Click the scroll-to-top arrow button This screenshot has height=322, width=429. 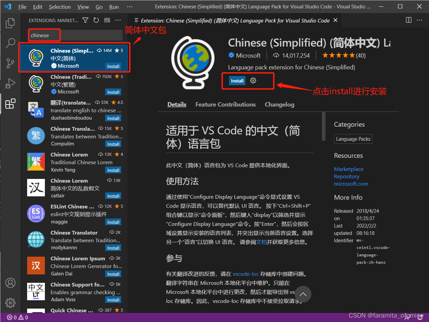coord(303,294)
